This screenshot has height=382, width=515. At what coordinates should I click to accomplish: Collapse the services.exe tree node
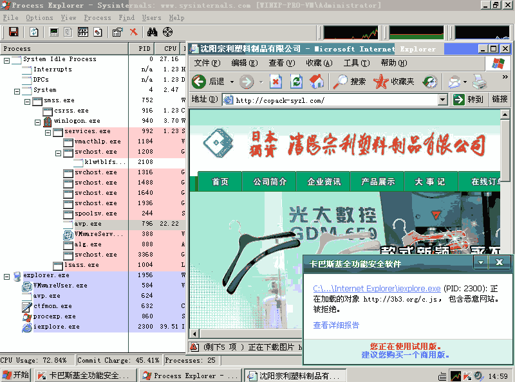coord(48,132)
